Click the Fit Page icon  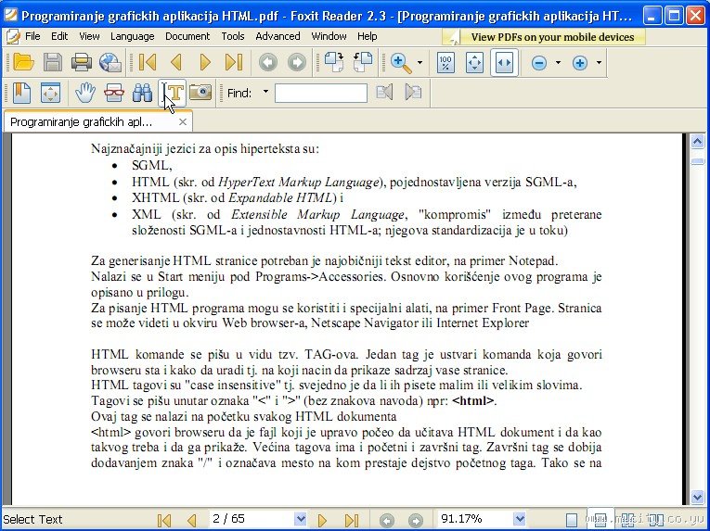click(x=474, y=63)
